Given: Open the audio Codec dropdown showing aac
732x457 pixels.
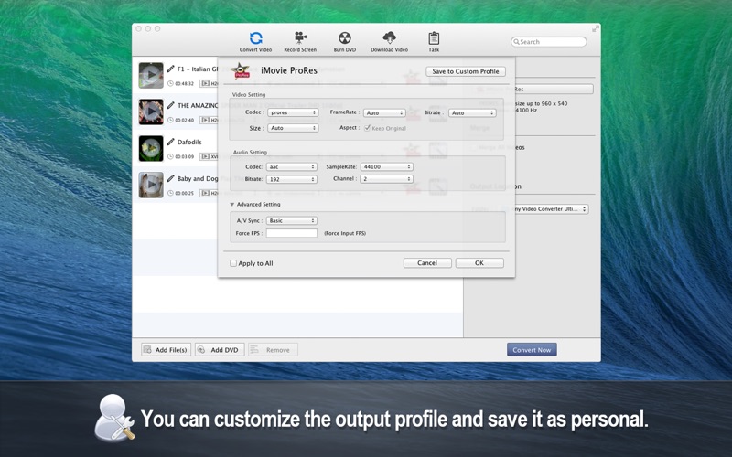Looking at the screenshot, I should click(x=291, y=166).
